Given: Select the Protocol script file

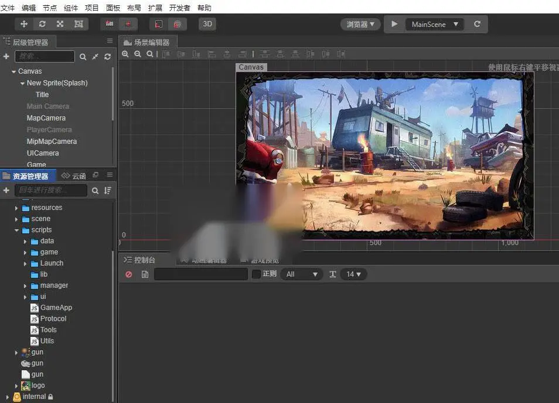Looking at the screenshot, I should [x=53, y=319].
